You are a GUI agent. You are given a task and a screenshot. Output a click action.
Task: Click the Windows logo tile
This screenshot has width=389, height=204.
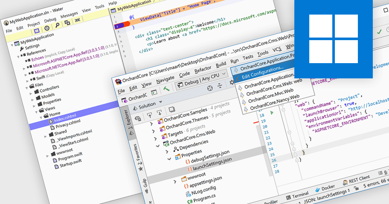pyautogui.click(x=333, y=39)
